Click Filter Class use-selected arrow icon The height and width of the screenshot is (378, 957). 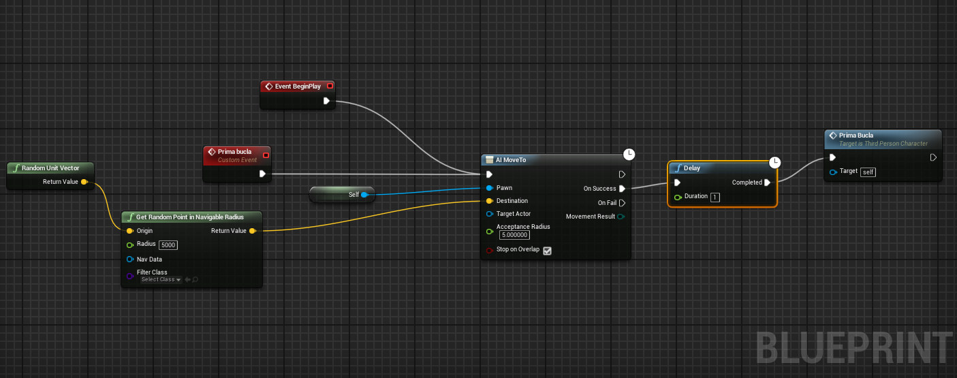click(187, 280)
